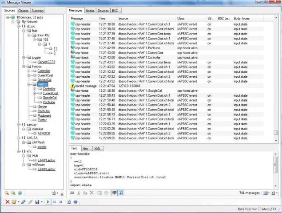Click the green globe icon under Sources tree
282x213 pixels.
[x=20, y=193]
